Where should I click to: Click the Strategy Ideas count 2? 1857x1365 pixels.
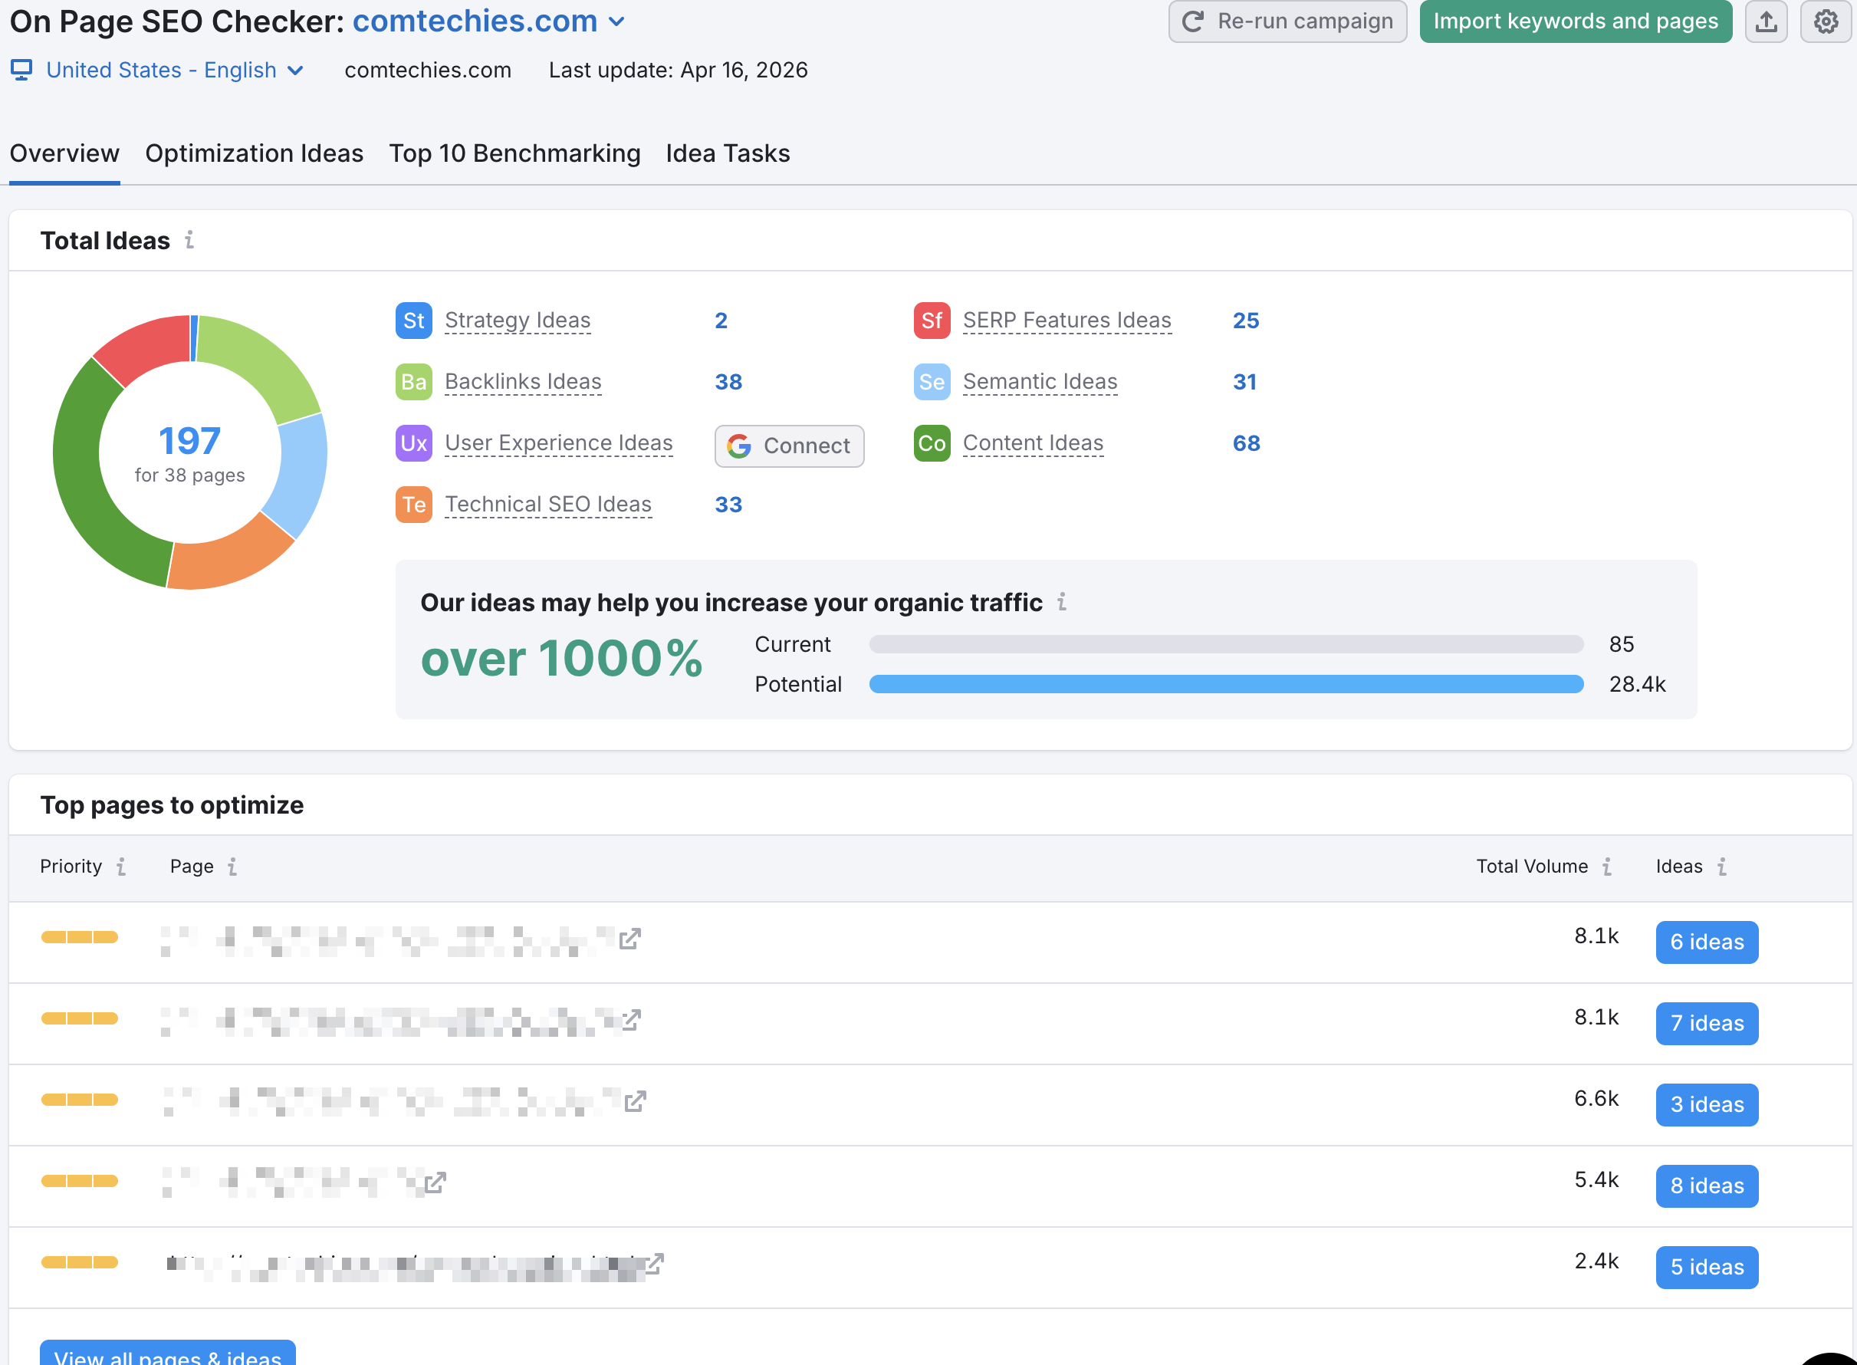tap(721, 321)
